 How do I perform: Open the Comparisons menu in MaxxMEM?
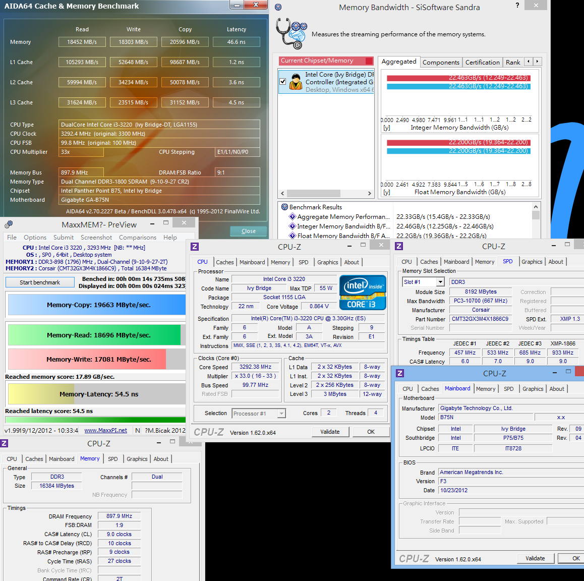point(138,237)
